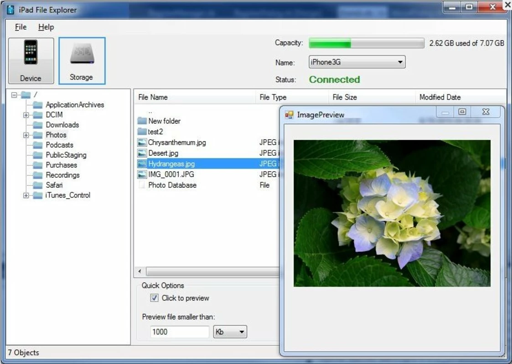Open the Help menu
This screenshot has height=364, width=512.
point(46,27)
